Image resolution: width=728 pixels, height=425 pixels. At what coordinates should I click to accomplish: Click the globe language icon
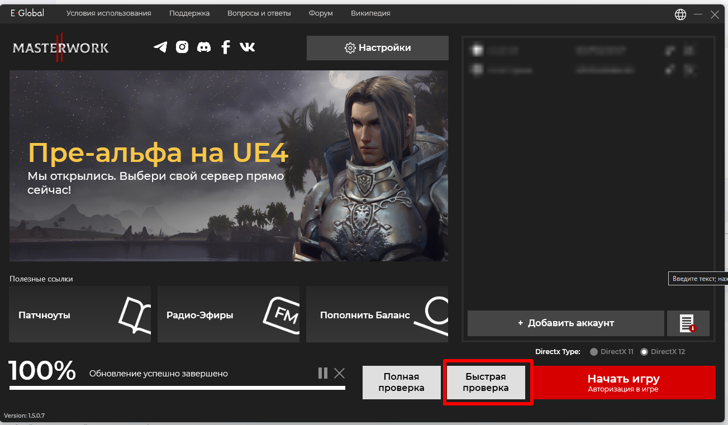click(681, 15)
